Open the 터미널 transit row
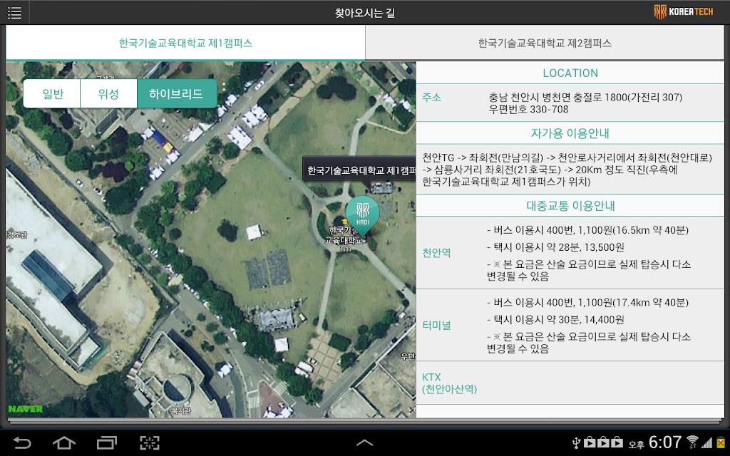Viewport: 730px width, 456px height. click(570, 325)
